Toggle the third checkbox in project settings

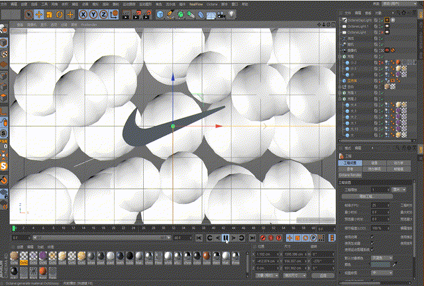point(372,249)
